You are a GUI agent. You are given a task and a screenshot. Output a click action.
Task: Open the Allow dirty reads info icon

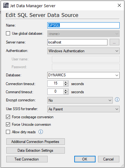41,132
